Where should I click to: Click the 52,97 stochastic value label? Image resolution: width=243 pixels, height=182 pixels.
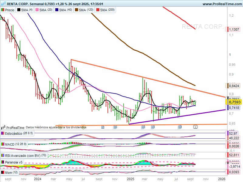coord(233,133)
